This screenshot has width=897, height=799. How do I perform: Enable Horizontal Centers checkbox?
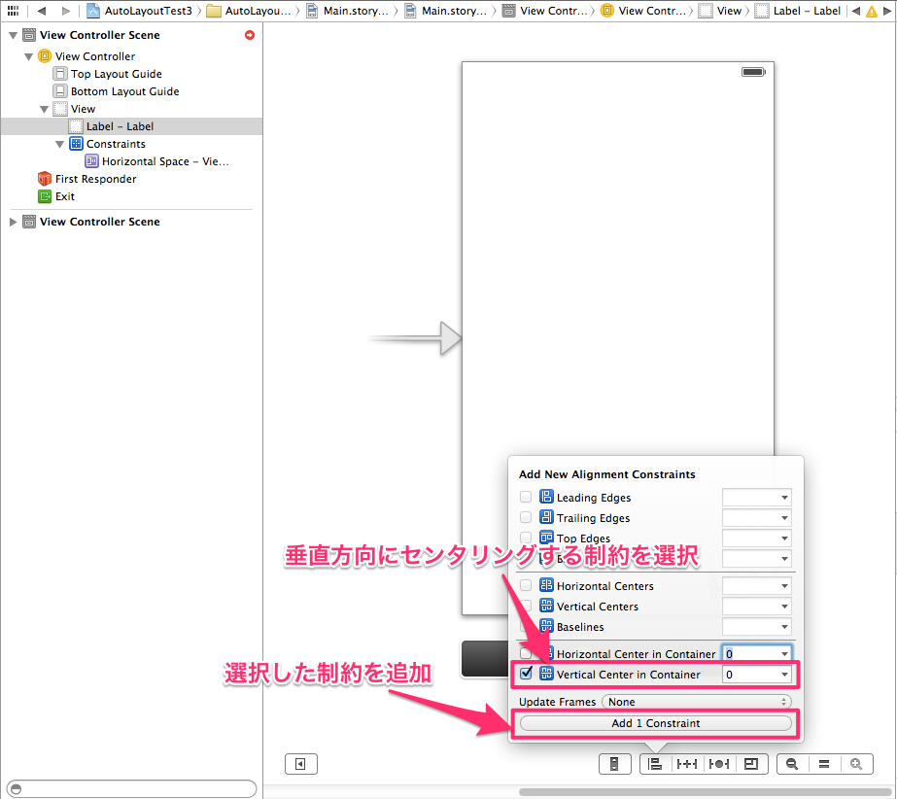[x=526, y=585]
